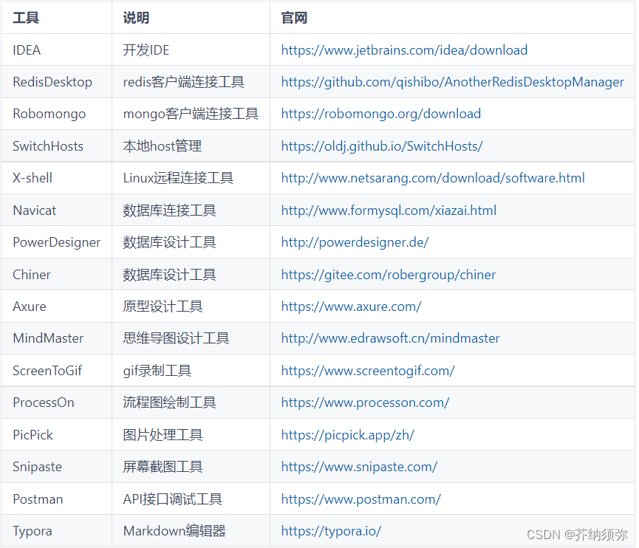The image size is (639, 548).
Task: Open the typora.io link
Action: (x=331, y=531)
